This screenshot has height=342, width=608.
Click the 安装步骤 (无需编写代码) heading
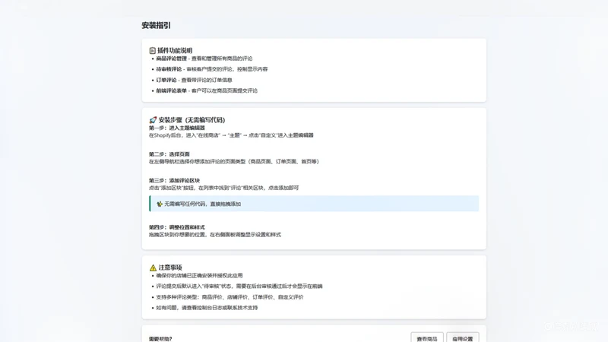click(x=192, y=120)
